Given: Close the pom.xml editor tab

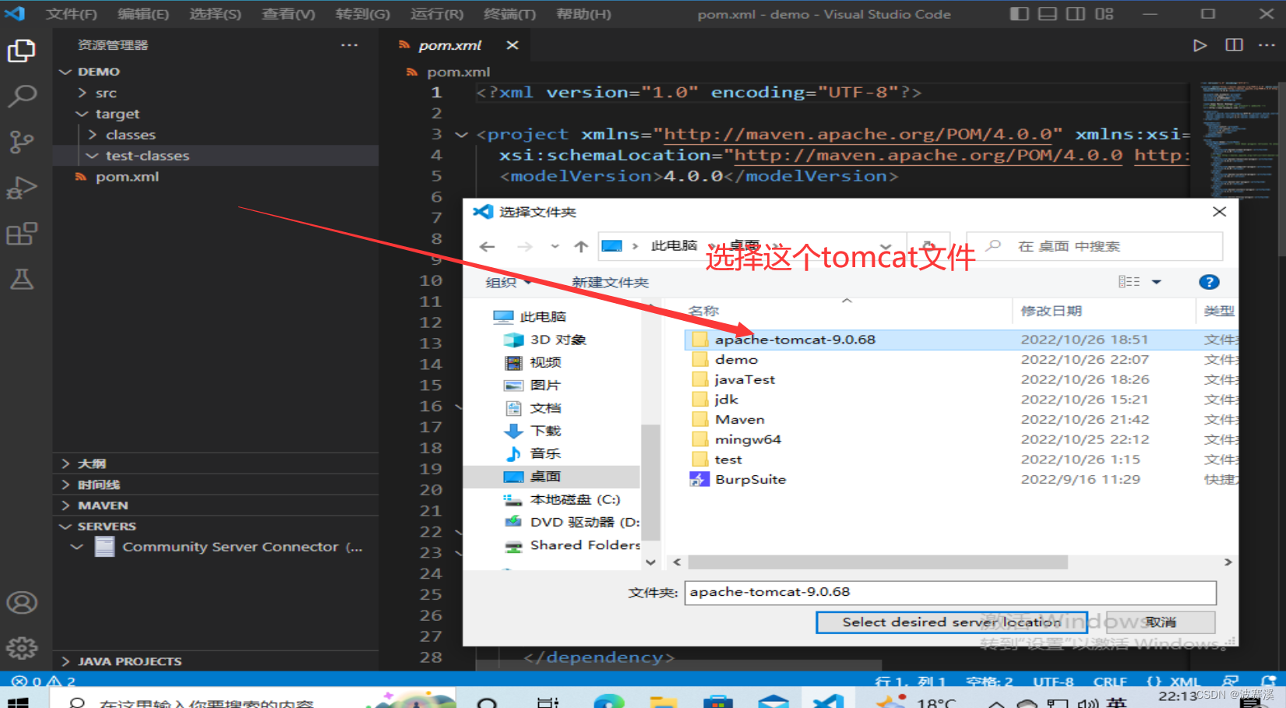Looking at the screenshot, I should point(513,45).
